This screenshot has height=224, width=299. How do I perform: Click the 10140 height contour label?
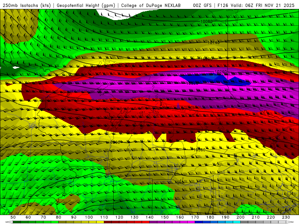pyautogui.click(x=213, y=43)
